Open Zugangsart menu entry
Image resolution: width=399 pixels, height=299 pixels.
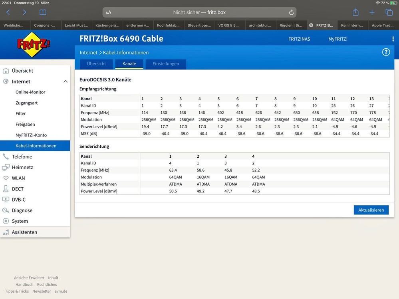pos(26,103)
